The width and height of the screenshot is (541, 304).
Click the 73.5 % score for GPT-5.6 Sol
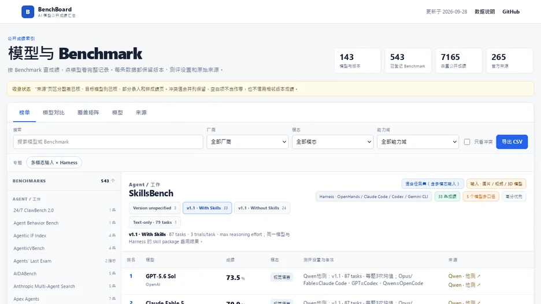tap(235, 277)
